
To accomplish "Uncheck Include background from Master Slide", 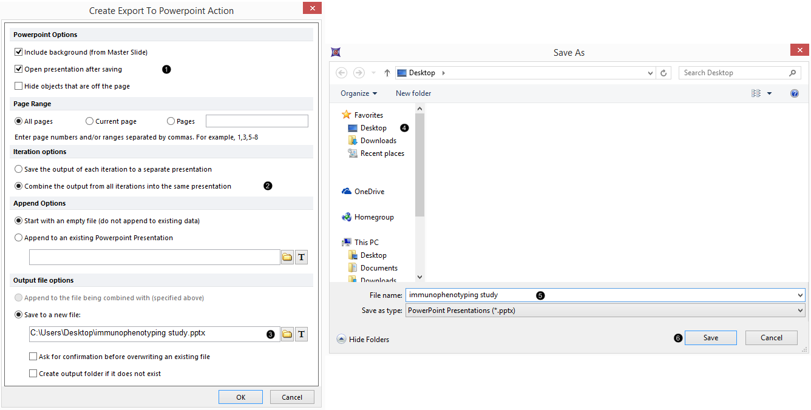I will (19, 52).
